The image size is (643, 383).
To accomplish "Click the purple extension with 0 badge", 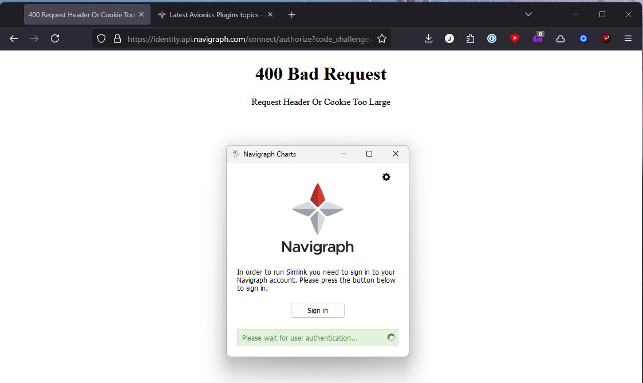I will (538, 38).
